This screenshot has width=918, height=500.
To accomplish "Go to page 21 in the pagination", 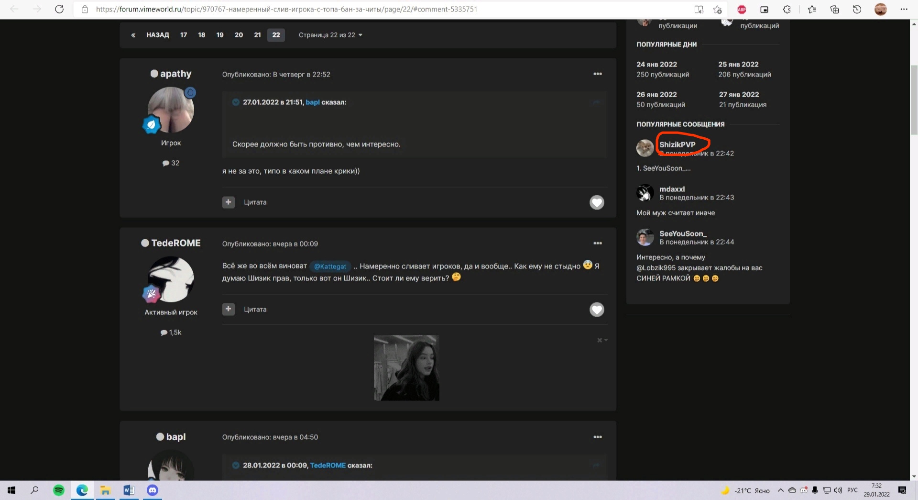I will click(x=257, y=35).
